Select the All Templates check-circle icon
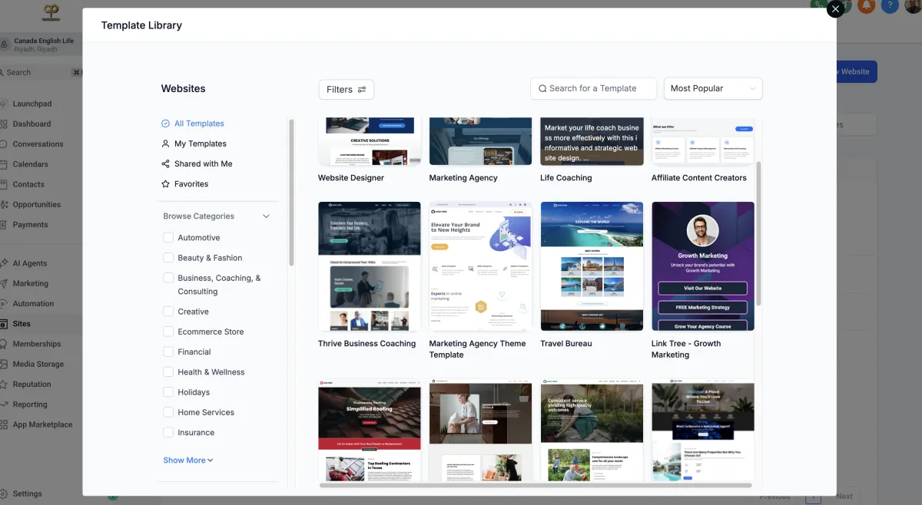Image resolution: width=922 pixels, height=505 pixels. click(x=165, y=124)
